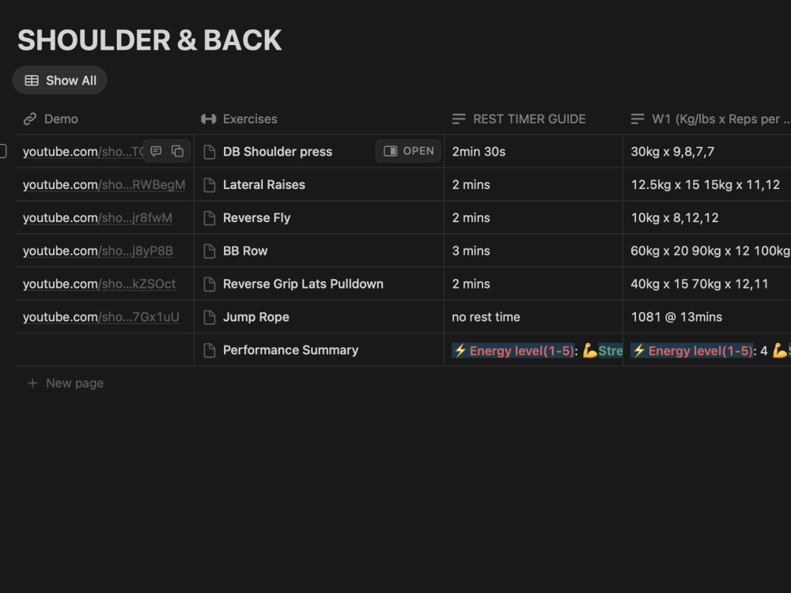
Task: Open the Demo column header
Action: tap(104, 119)
